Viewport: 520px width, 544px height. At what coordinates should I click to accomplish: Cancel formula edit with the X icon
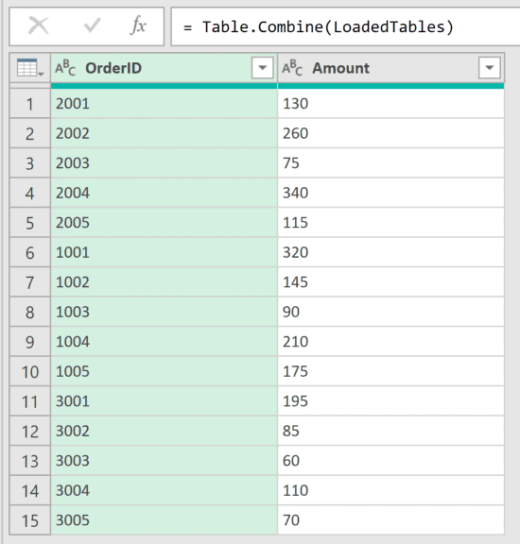[38, 26]
